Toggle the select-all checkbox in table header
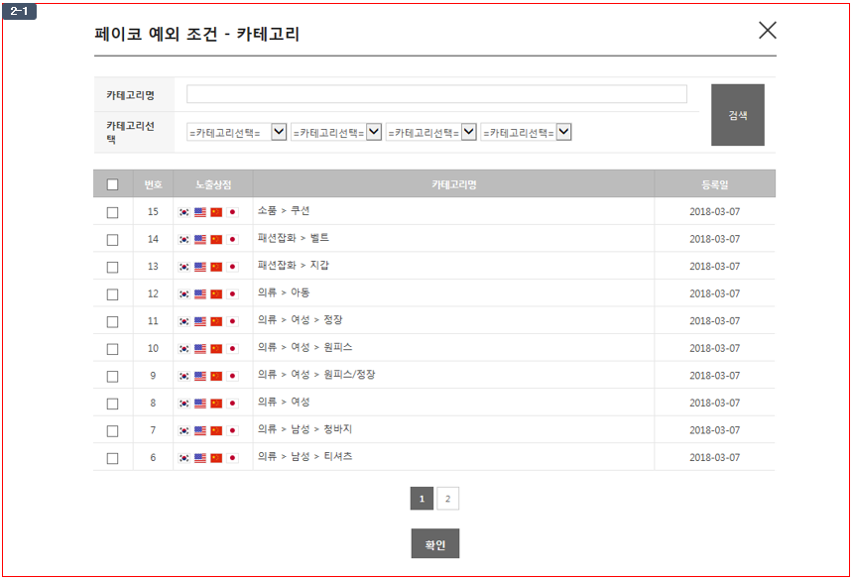Screen dimensions: 853x580 (x=113, y=184)
